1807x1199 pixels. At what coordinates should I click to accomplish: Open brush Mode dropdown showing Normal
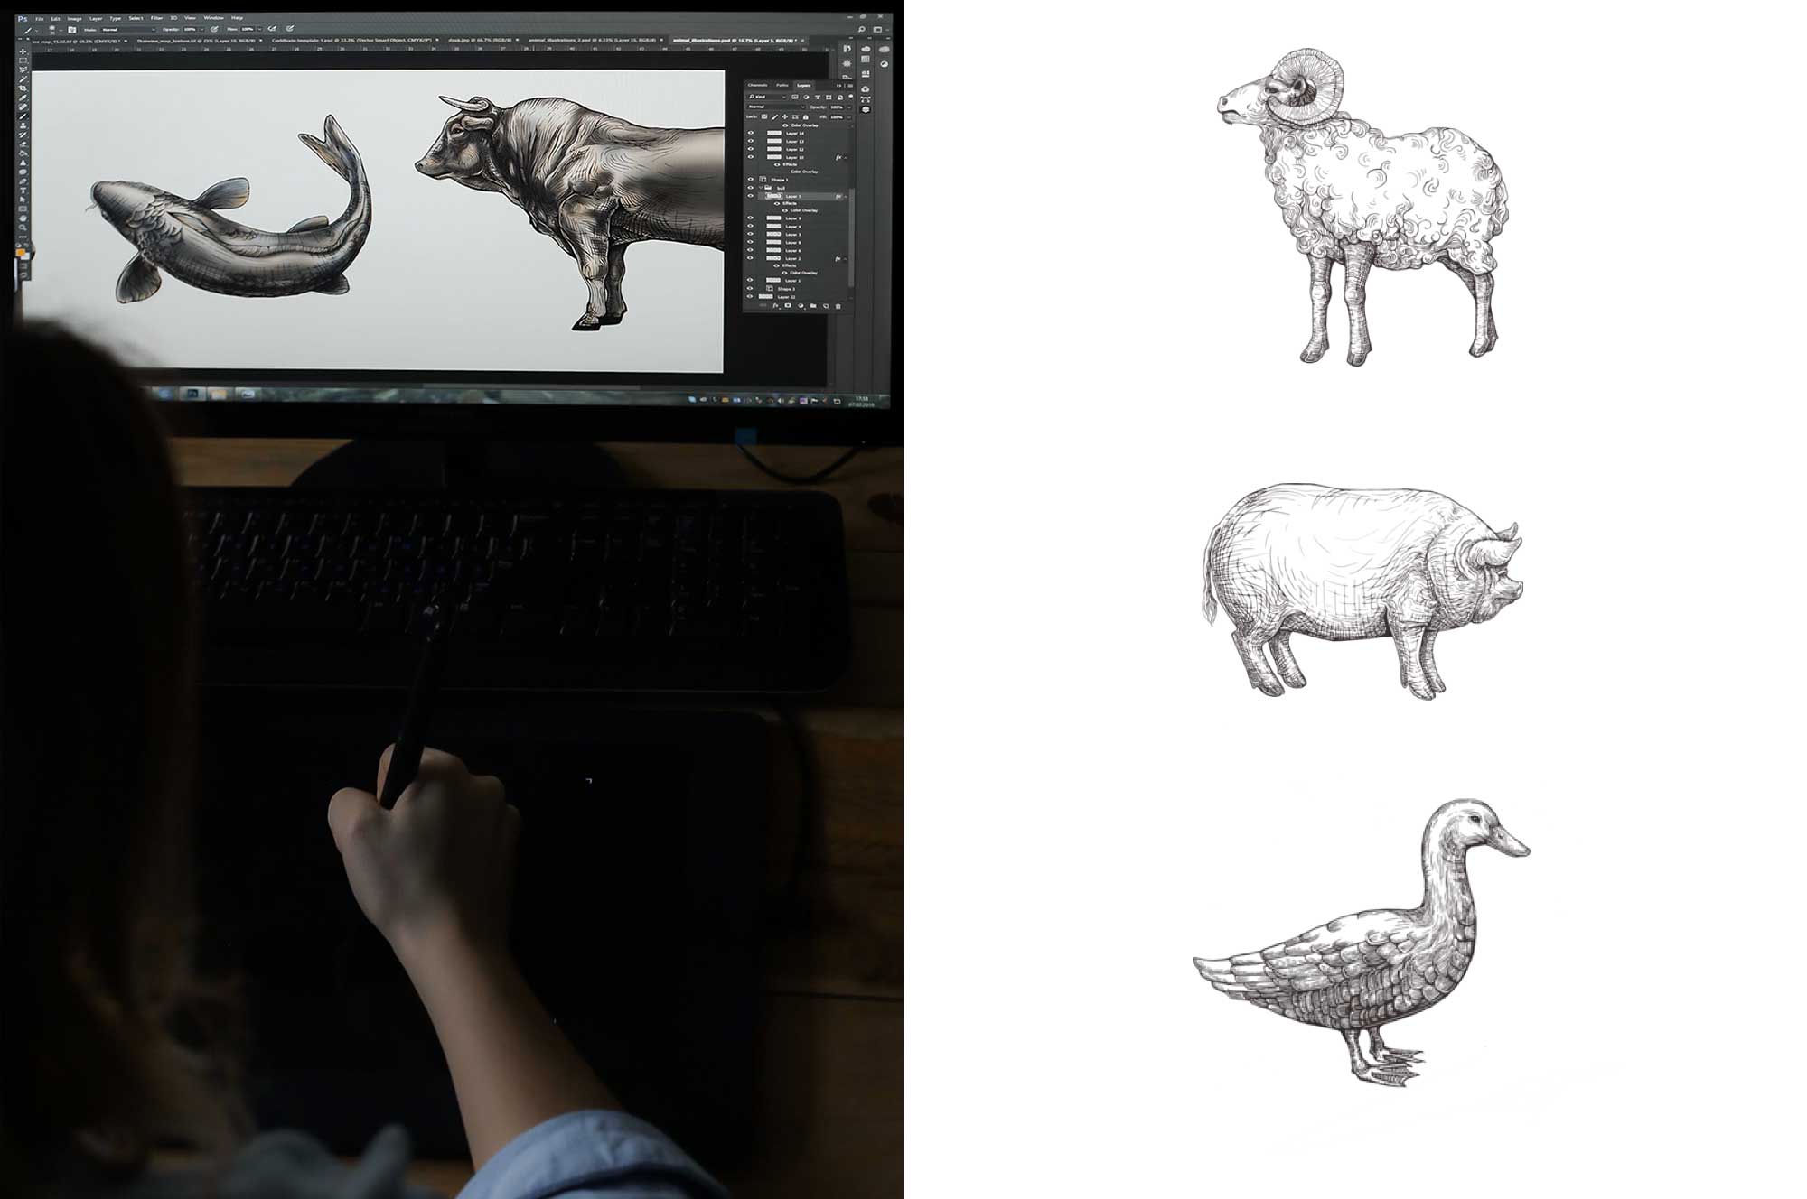pos(128,30)
